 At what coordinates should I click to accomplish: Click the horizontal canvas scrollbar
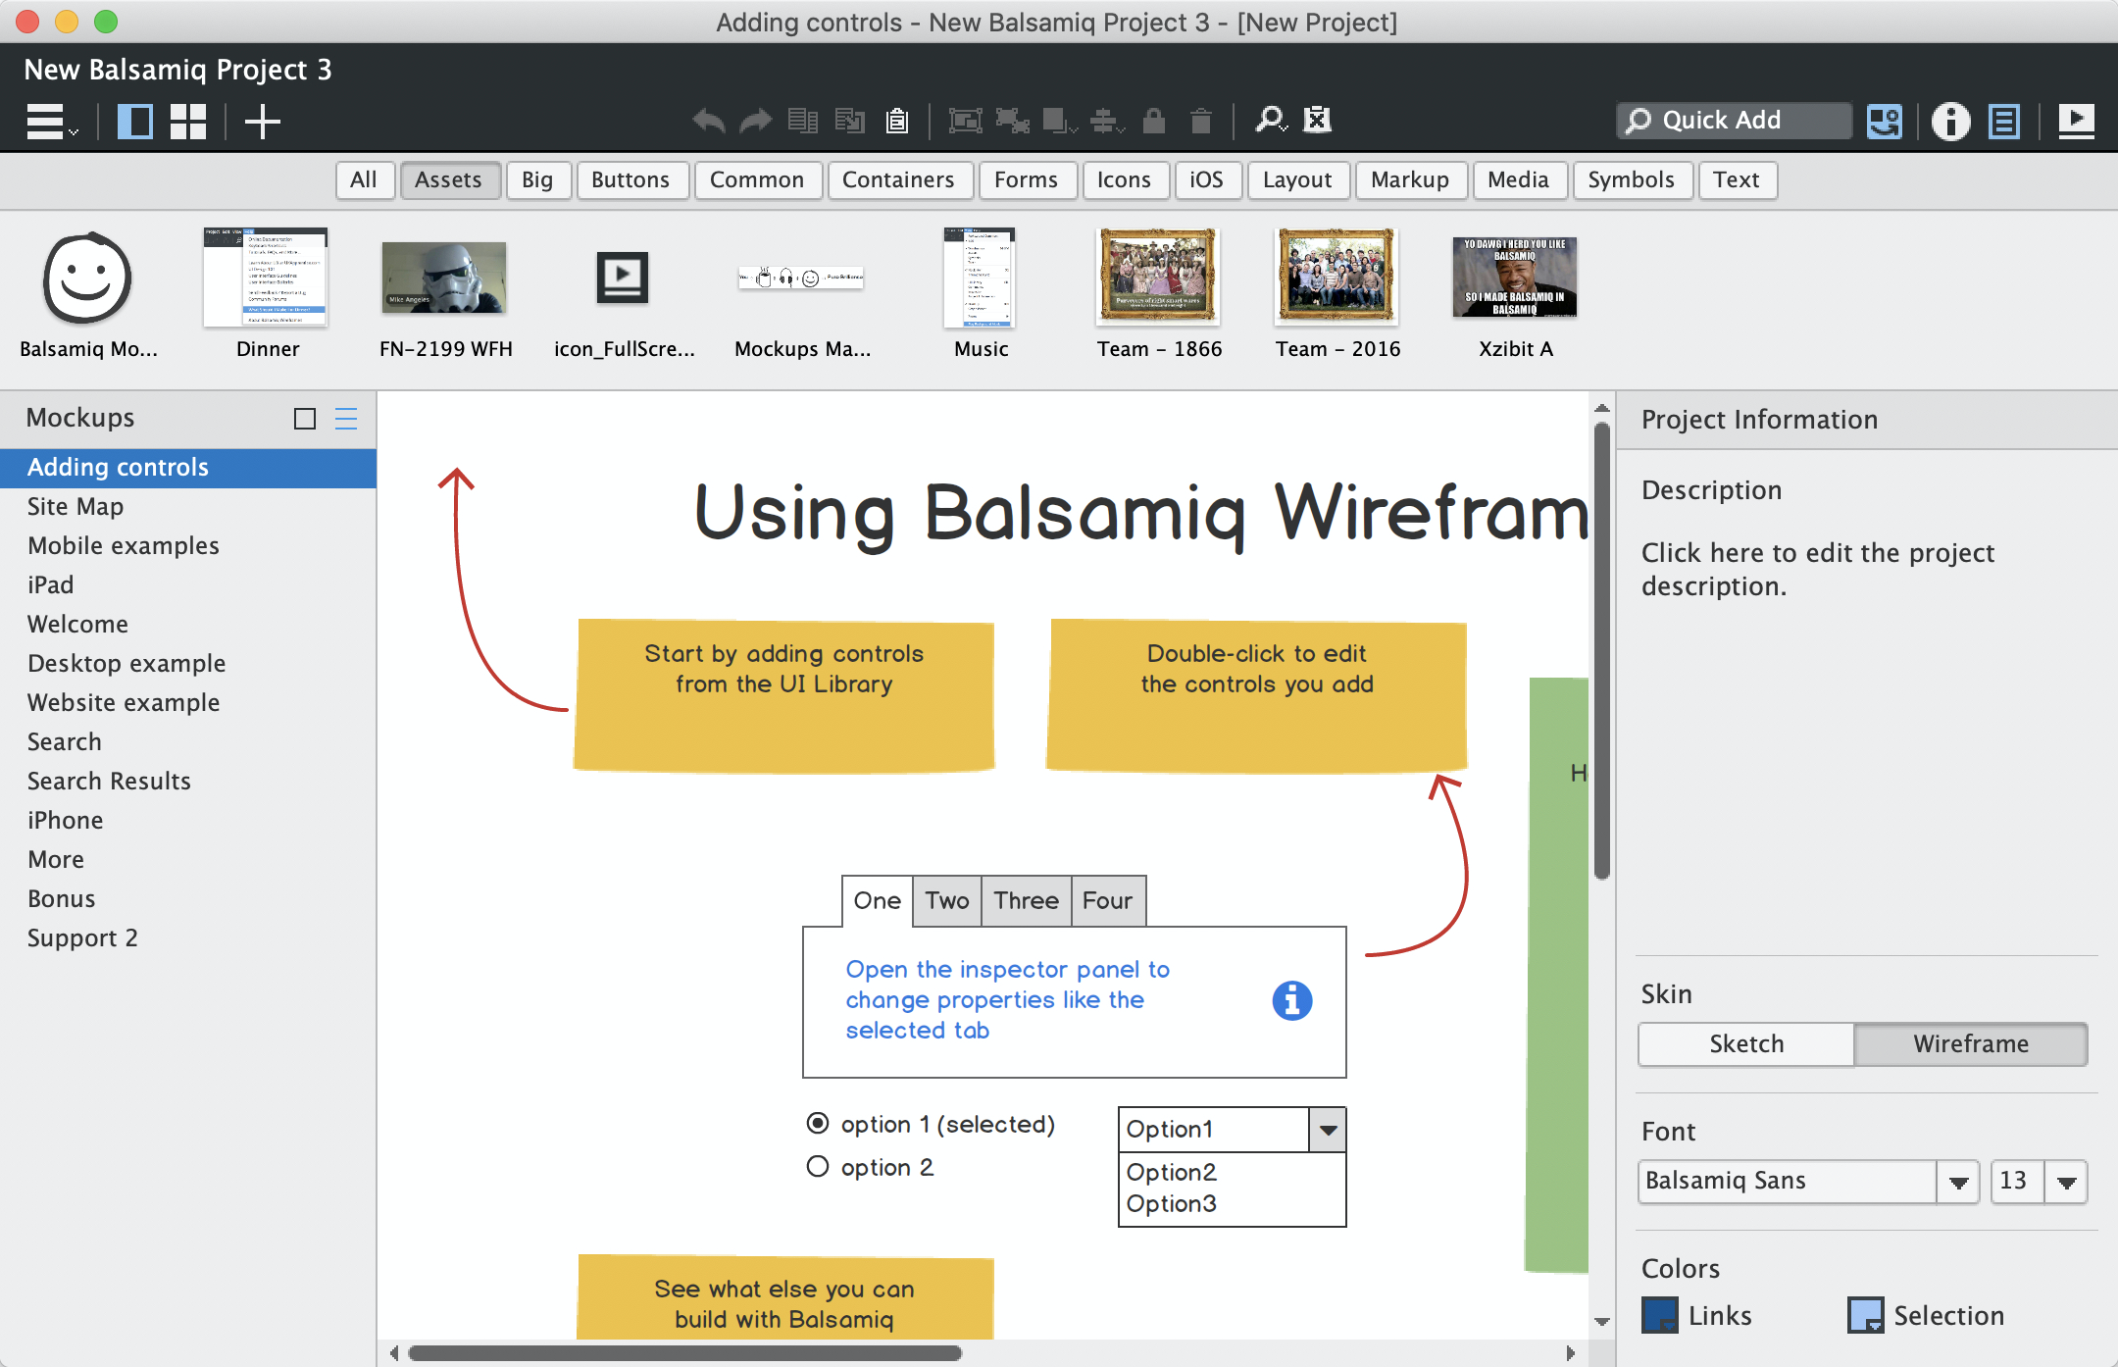(684, 1353)
